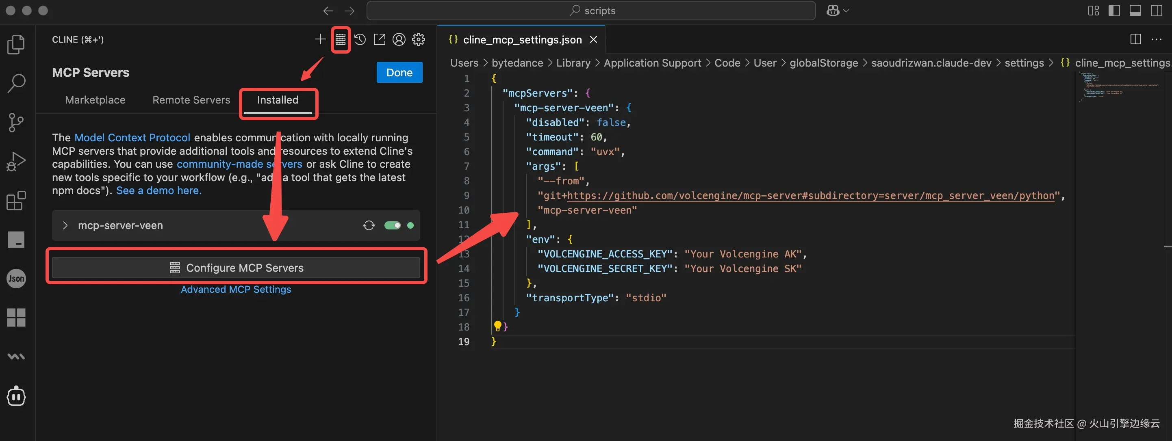Open Cline settings gear icon
The height and width of the screenshot is (441, 1172).
click(419, 39)
